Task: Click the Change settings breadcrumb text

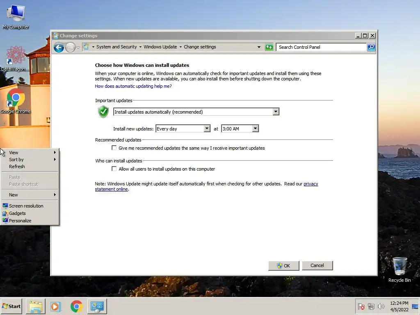Action: (200, 47)
